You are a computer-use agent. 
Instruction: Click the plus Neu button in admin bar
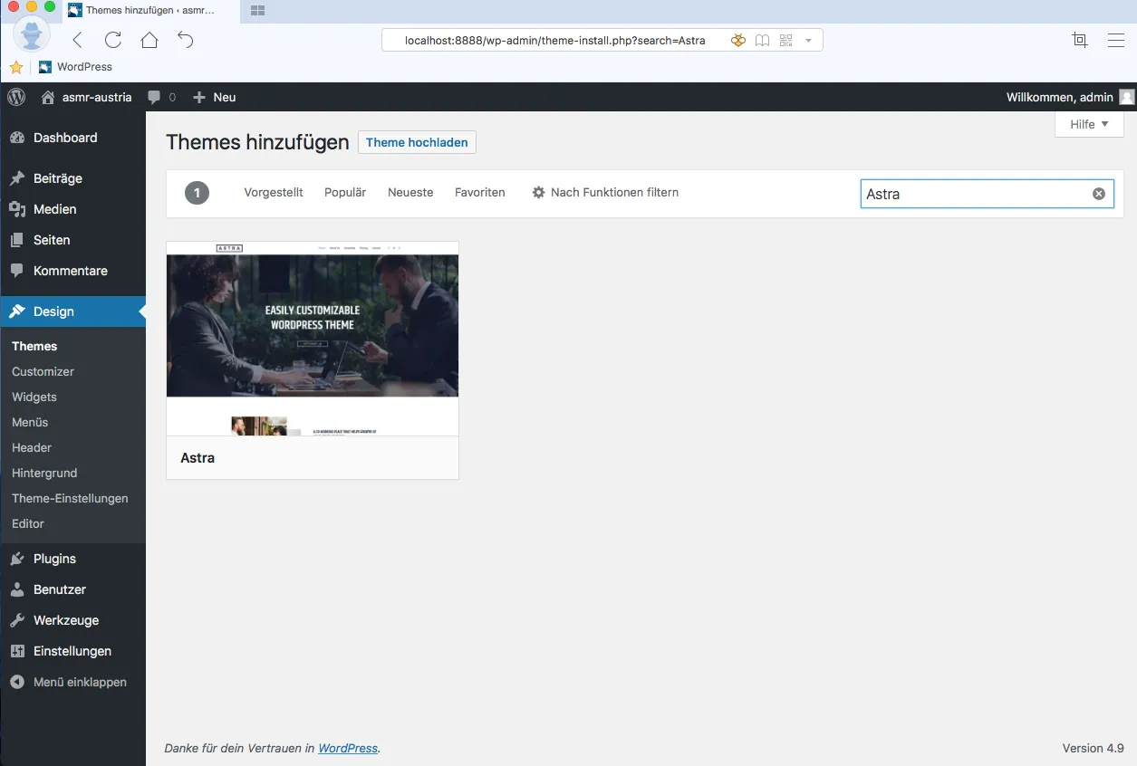215,97
